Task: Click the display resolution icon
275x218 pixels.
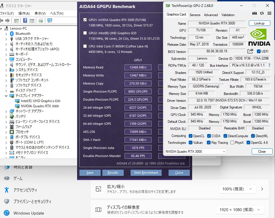Action: [x=98, y=210]
